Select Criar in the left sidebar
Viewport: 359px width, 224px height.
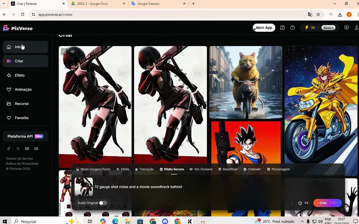coord(26,61)
